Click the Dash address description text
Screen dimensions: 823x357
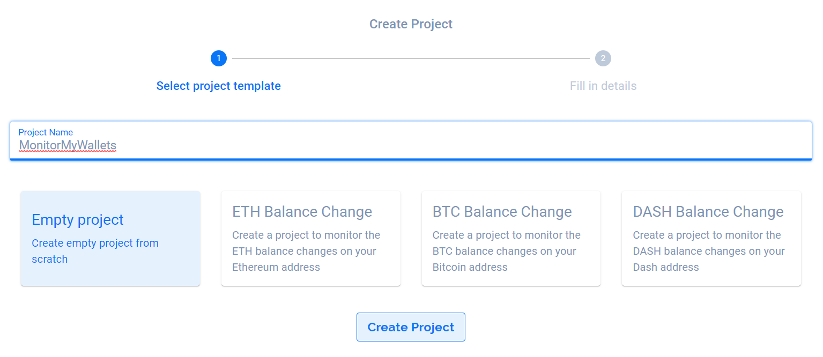[x=708, y=251]
